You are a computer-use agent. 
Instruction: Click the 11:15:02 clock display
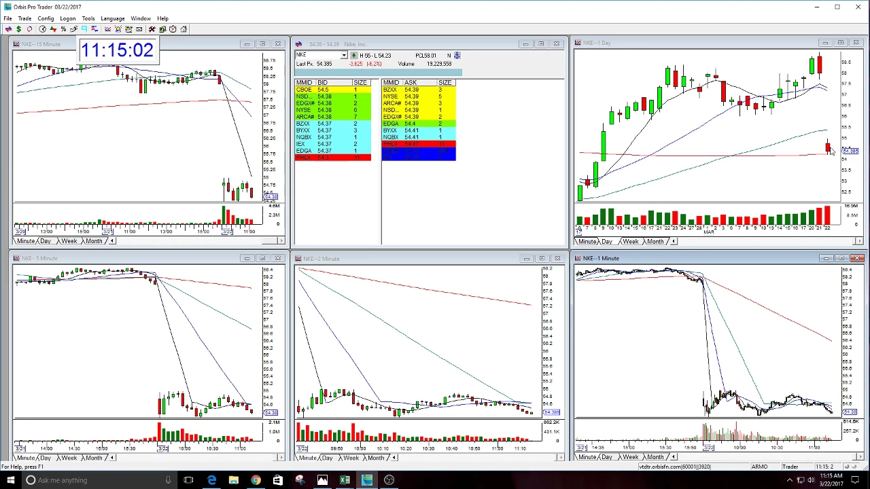[x=117, y=50]
